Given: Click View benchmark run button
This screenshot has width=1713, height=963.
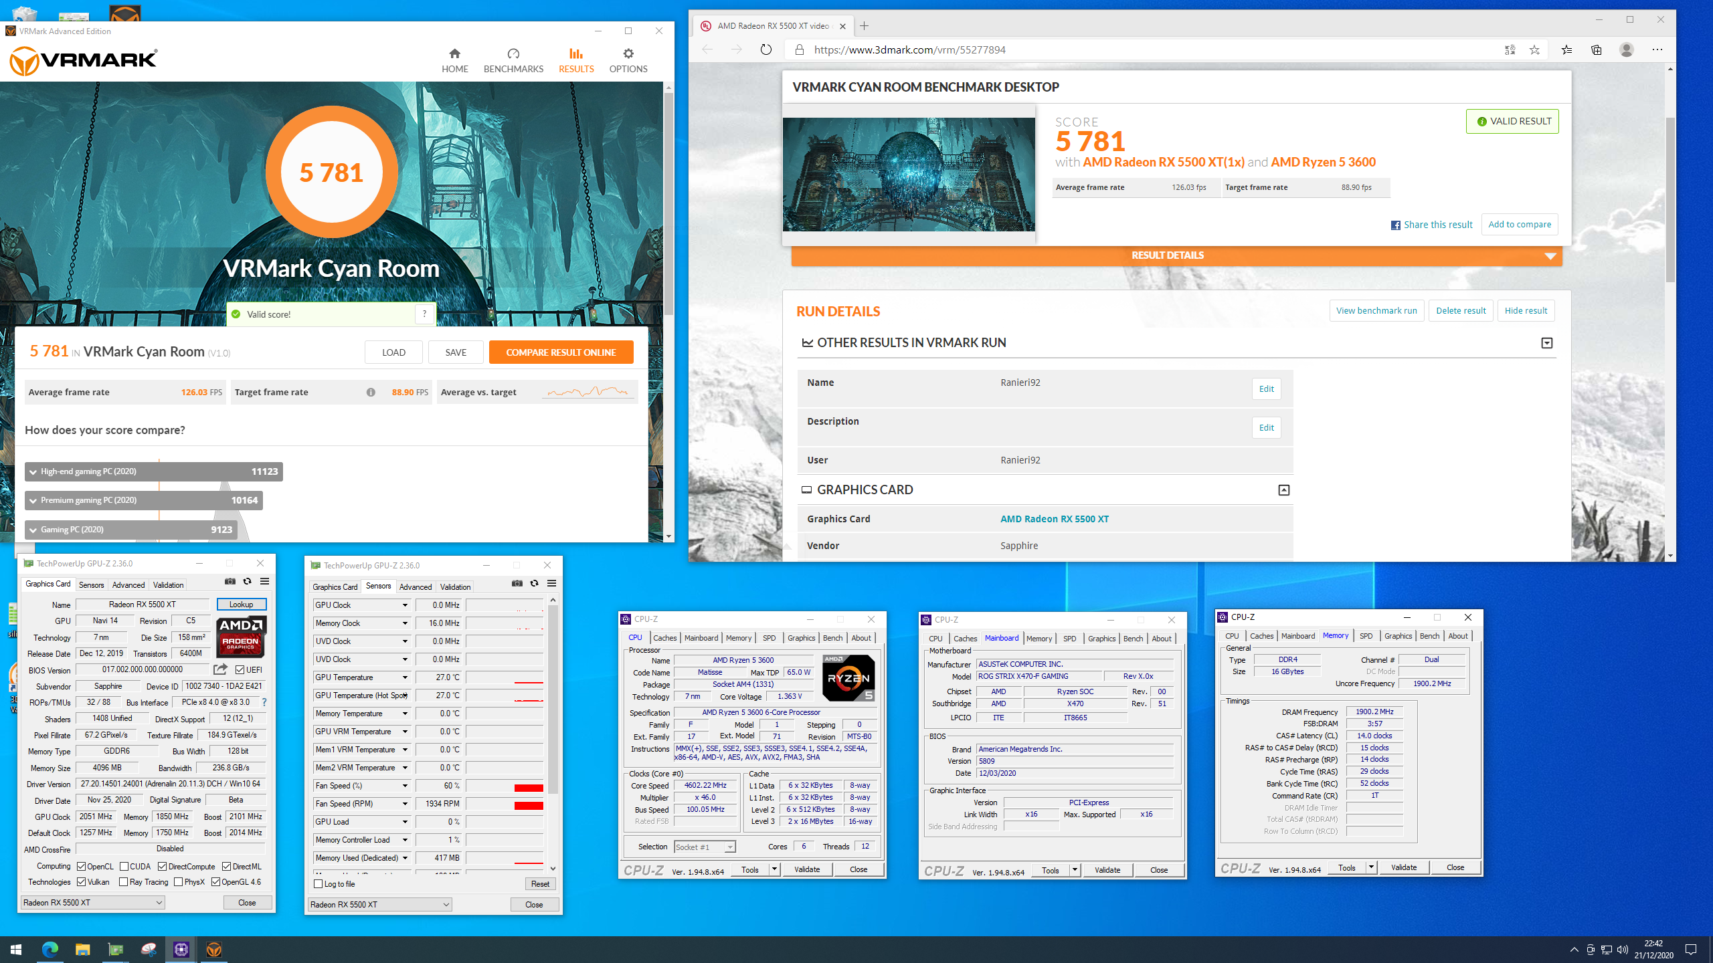Looking at the screenshot, I should pos(1376,311).
